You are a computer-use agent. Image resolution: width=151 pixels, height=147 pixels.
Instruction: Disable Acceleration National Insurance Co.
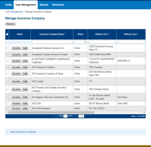tap(16, 48)
